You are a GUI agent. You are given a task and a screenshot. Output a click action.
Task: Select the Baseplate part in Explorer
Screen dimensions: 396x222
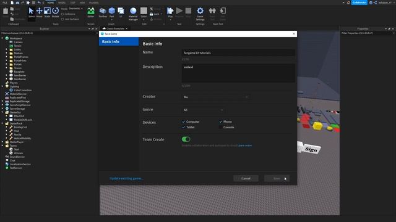[17, 72]
